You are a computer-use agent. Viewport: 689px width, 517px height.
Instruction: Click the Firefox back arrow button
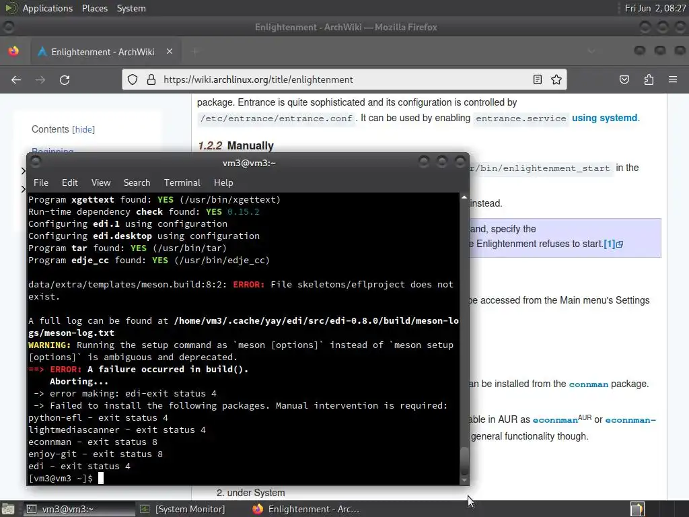pos(16,79)
